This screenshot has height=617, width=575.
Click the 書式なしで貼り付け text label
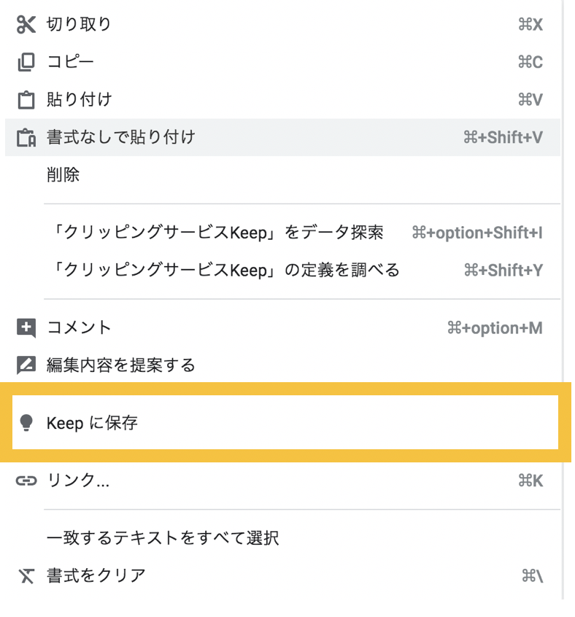[x=121, y=137]
